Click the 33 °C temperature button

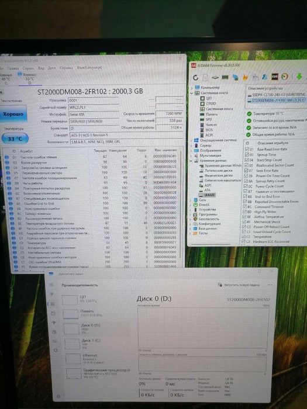click(15, 138)
